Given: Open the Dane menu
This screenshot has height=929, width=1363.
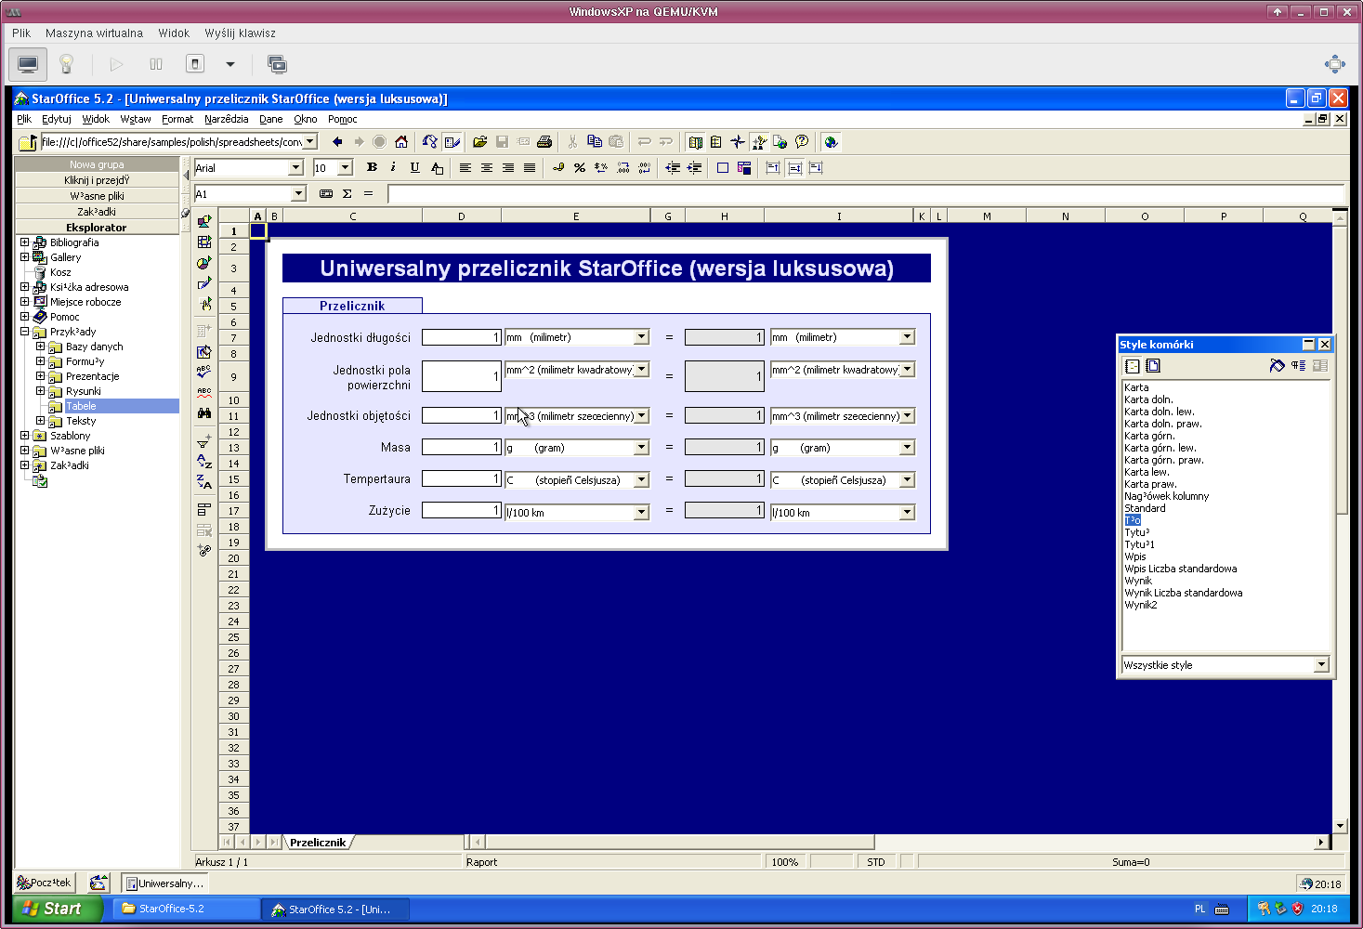Looking at the screenshot, I should 271,119.
